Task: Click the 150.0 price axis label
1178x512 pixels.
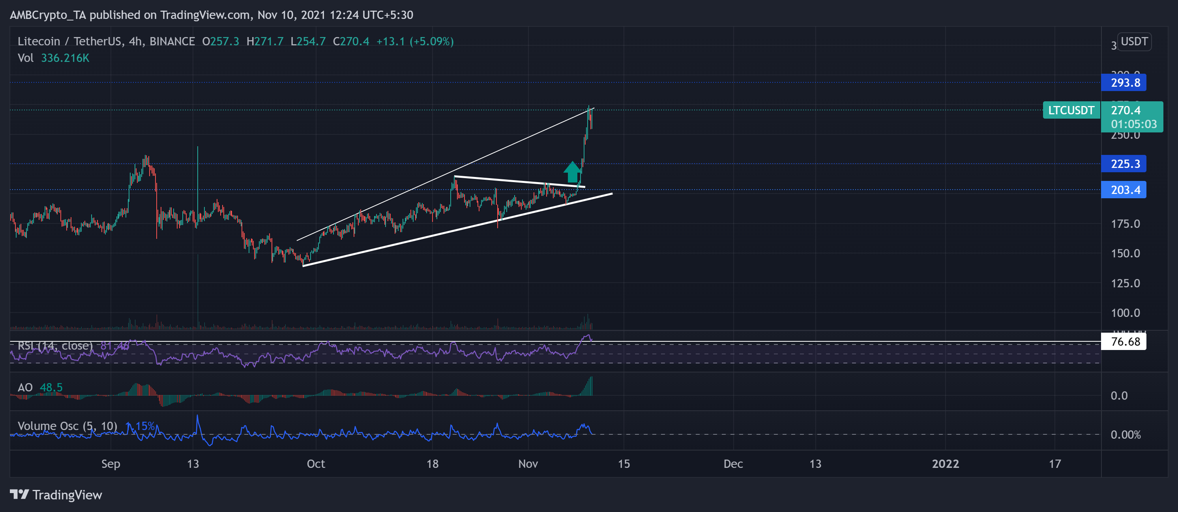Action: tap(1126, 254)
